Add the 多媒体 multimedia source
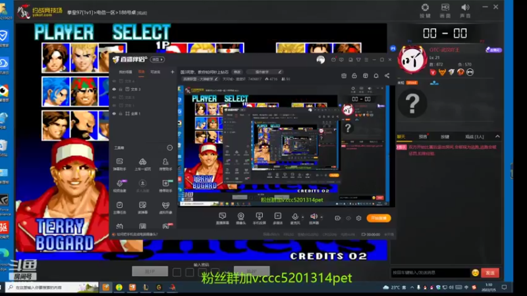 pyautogui.click(x=277, y=218)
